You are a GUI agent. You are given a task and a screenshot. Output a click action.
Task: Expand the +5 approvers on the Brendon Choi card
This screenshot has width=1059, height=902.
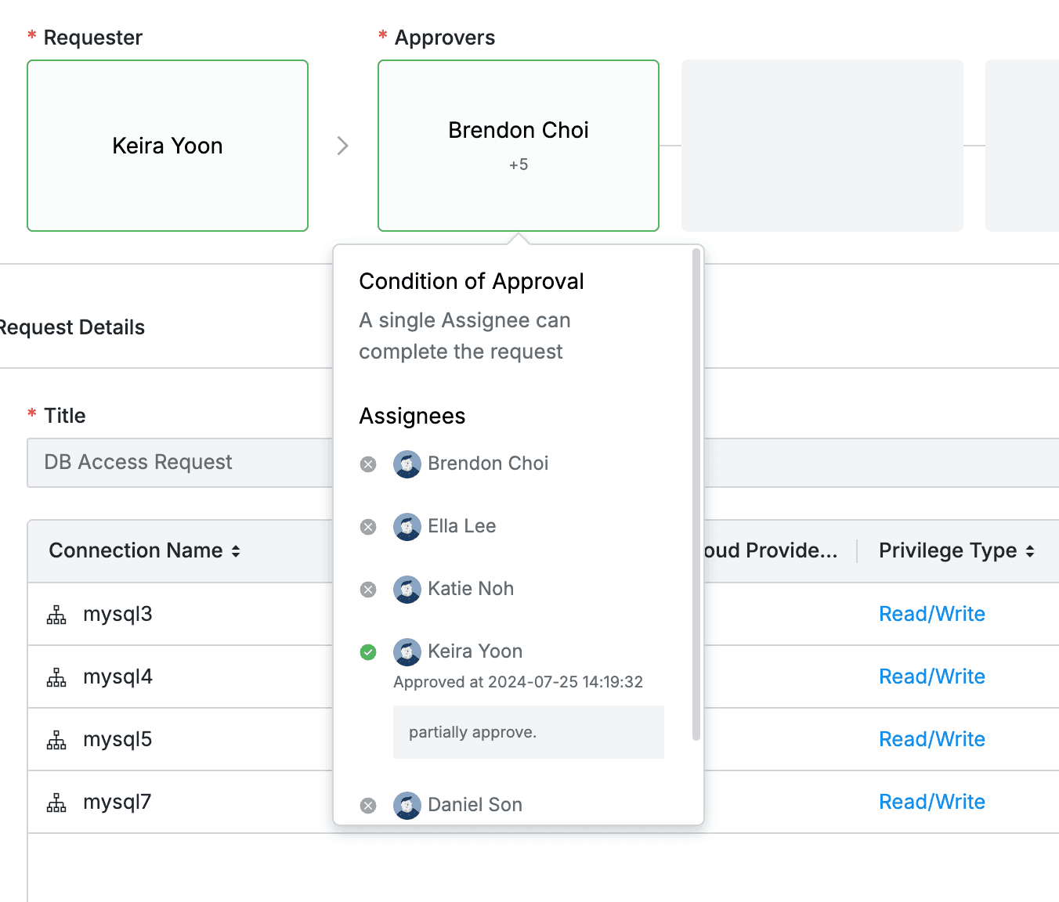click(518, 164)
